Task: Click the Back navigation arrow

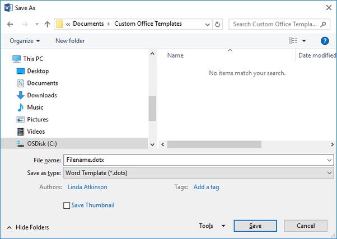Action: [x=10, y=24]
